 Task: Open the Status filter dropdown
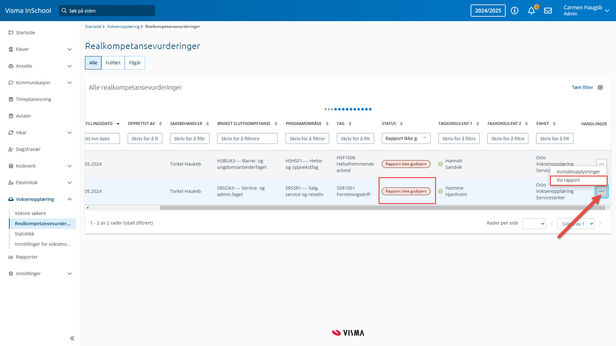click(x=406, y=138)
